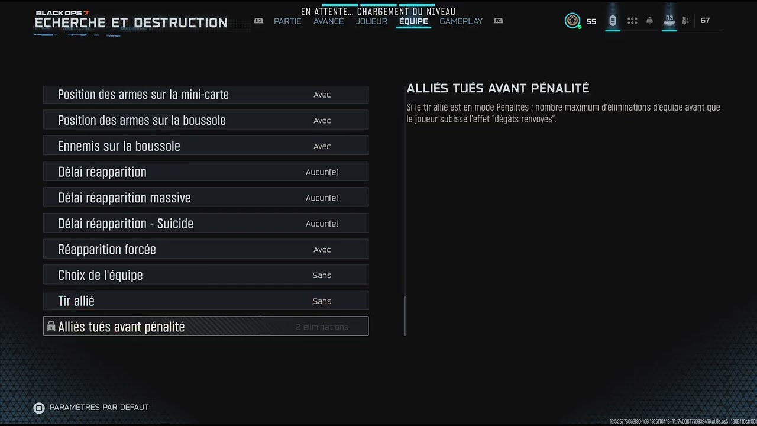Screen dimensions: 757x426
Task: Click the L1 previous tab icon
Action: click(258, 21)
